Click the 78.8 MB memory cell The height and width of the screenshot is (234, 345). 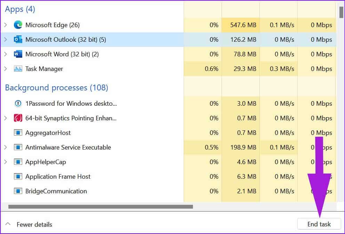click(241, 54)
